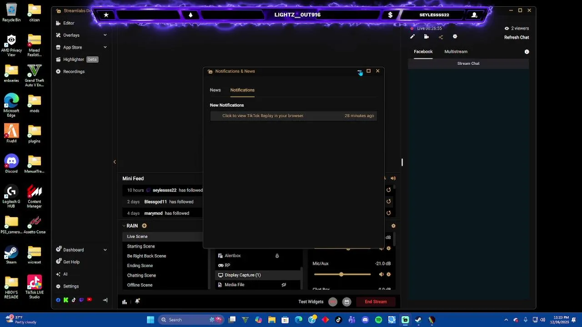
Task: Click the share stream icon
Action: (x=441, y=37)
